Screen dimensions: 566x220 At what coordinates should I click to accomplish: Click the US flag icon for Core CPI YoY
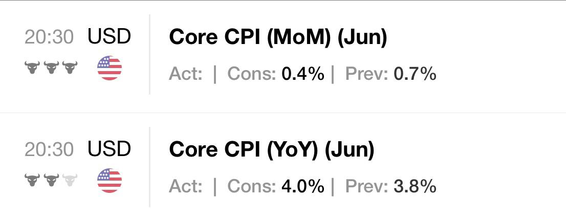click(x=110, y=180)
